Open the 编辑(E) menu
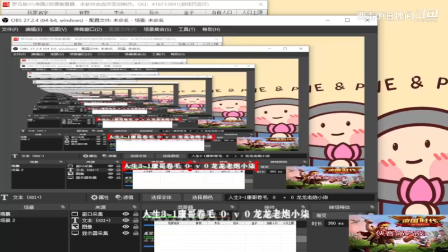The height and width of the screenshot is (252, 448). 34,30
